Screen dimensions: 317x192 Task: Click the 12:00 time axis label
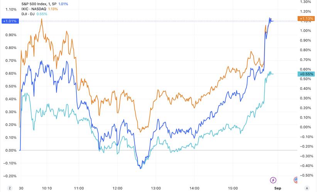(117, 188)
